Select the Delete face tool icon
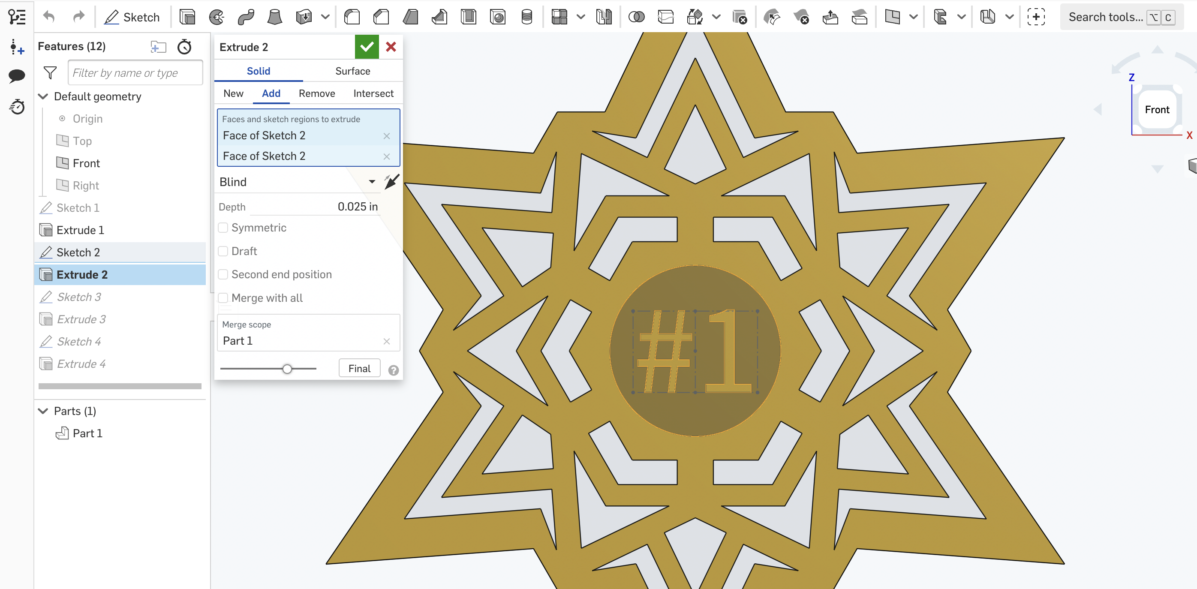Screen dimensions: 1197x589 801,17
